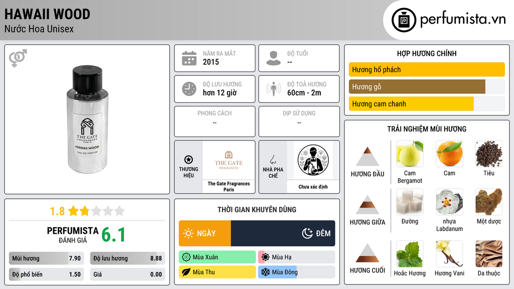Click the sillage icon beside Độ toả hương
The image size is (514, 289).
click(x=274, y=89)
